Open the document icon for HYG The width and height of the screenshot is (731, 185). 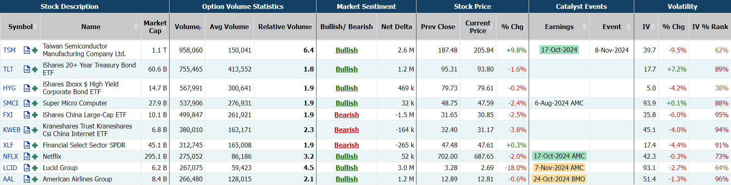(27, 88)
